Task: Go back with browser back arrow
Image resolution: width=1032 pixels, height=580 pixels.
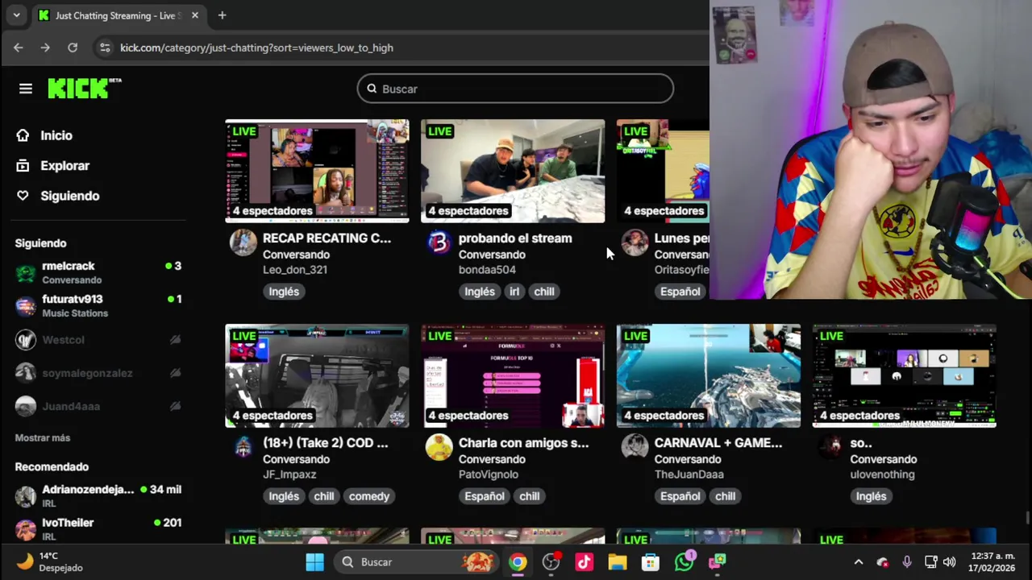Action: [x=18, y=48]
